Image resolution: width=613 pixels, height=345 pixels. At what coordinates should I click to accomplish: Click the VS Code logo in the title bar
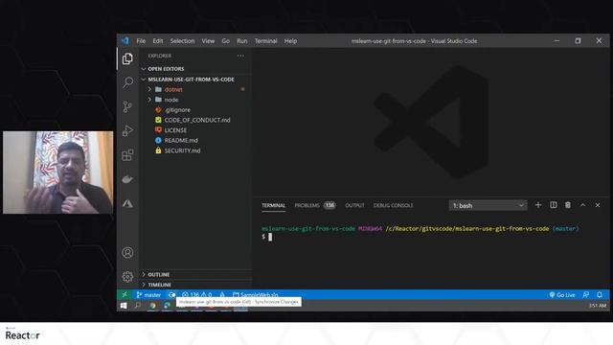pos(125,40)
